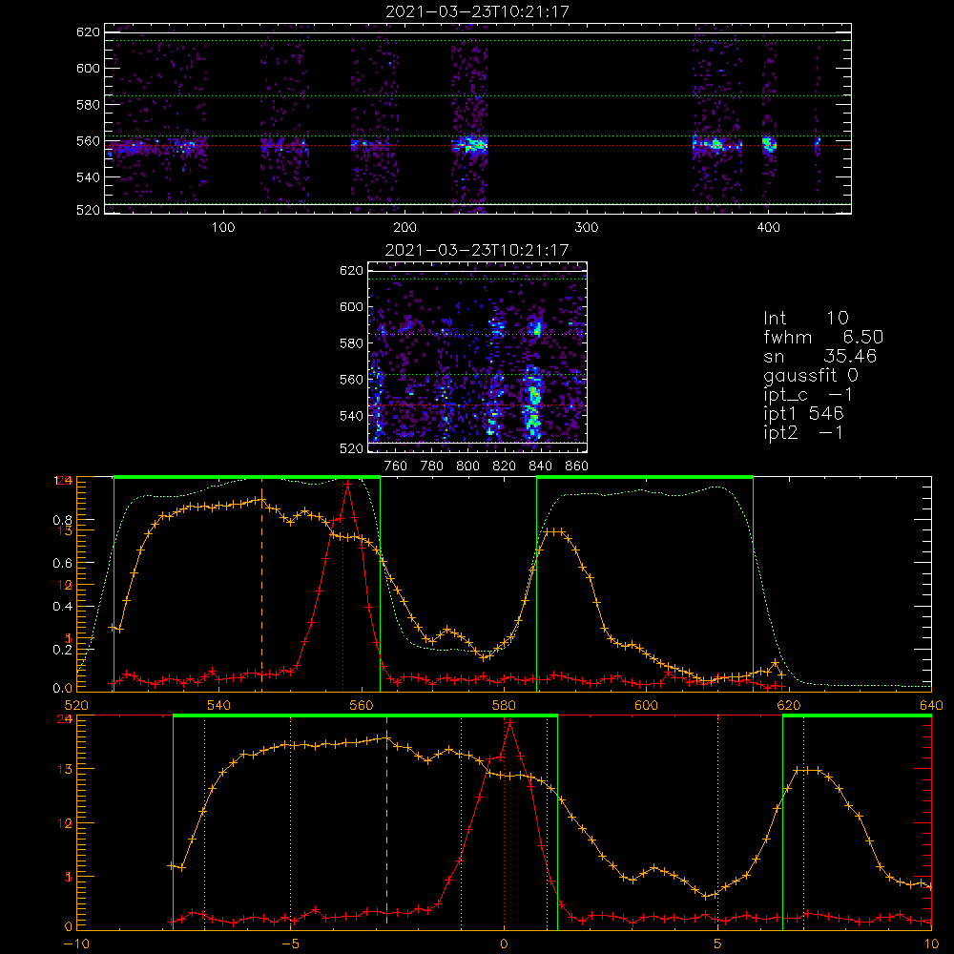954x954 pixels.
Task: Click x-axis label 600 of the third plot
Action: (646, 705)
